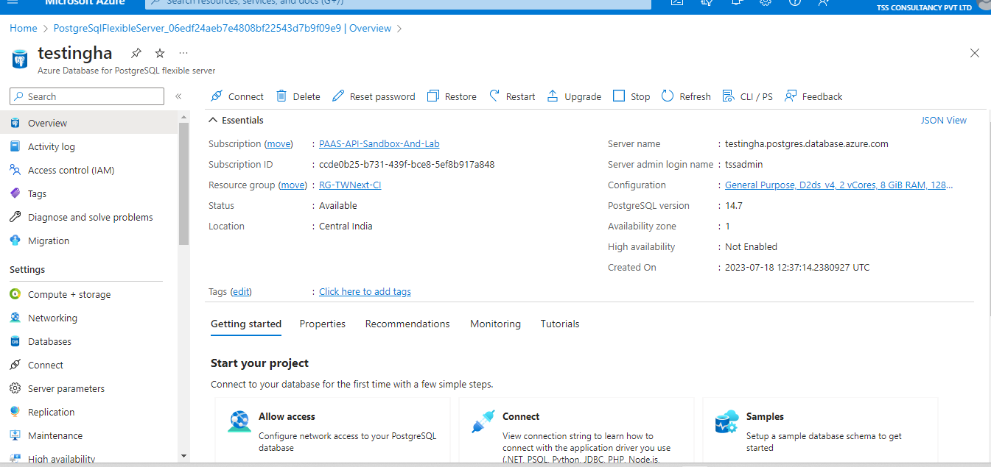This screenshot has width=991, height=467.
Task: Pin the testingha resource to dashboard
Action: point(136,53)
